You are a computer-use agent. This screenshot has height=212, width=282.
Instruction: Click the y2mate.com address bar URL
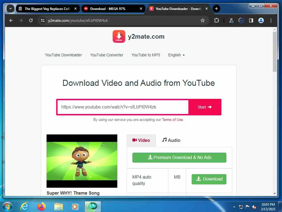(78, 20)
